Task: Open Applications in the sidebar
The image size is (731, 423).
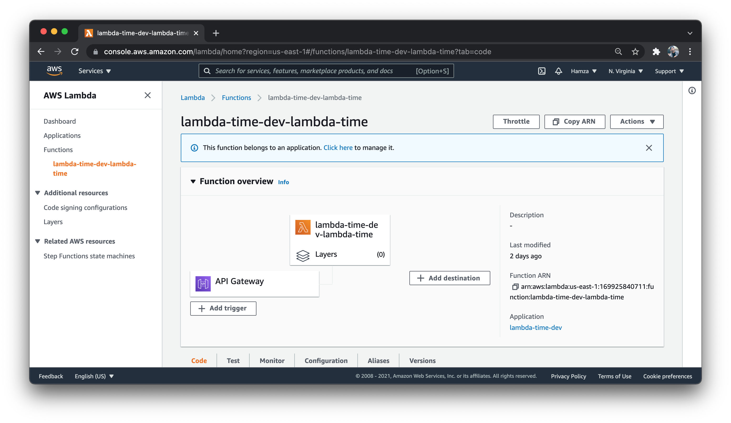Action: coord(62,135)
